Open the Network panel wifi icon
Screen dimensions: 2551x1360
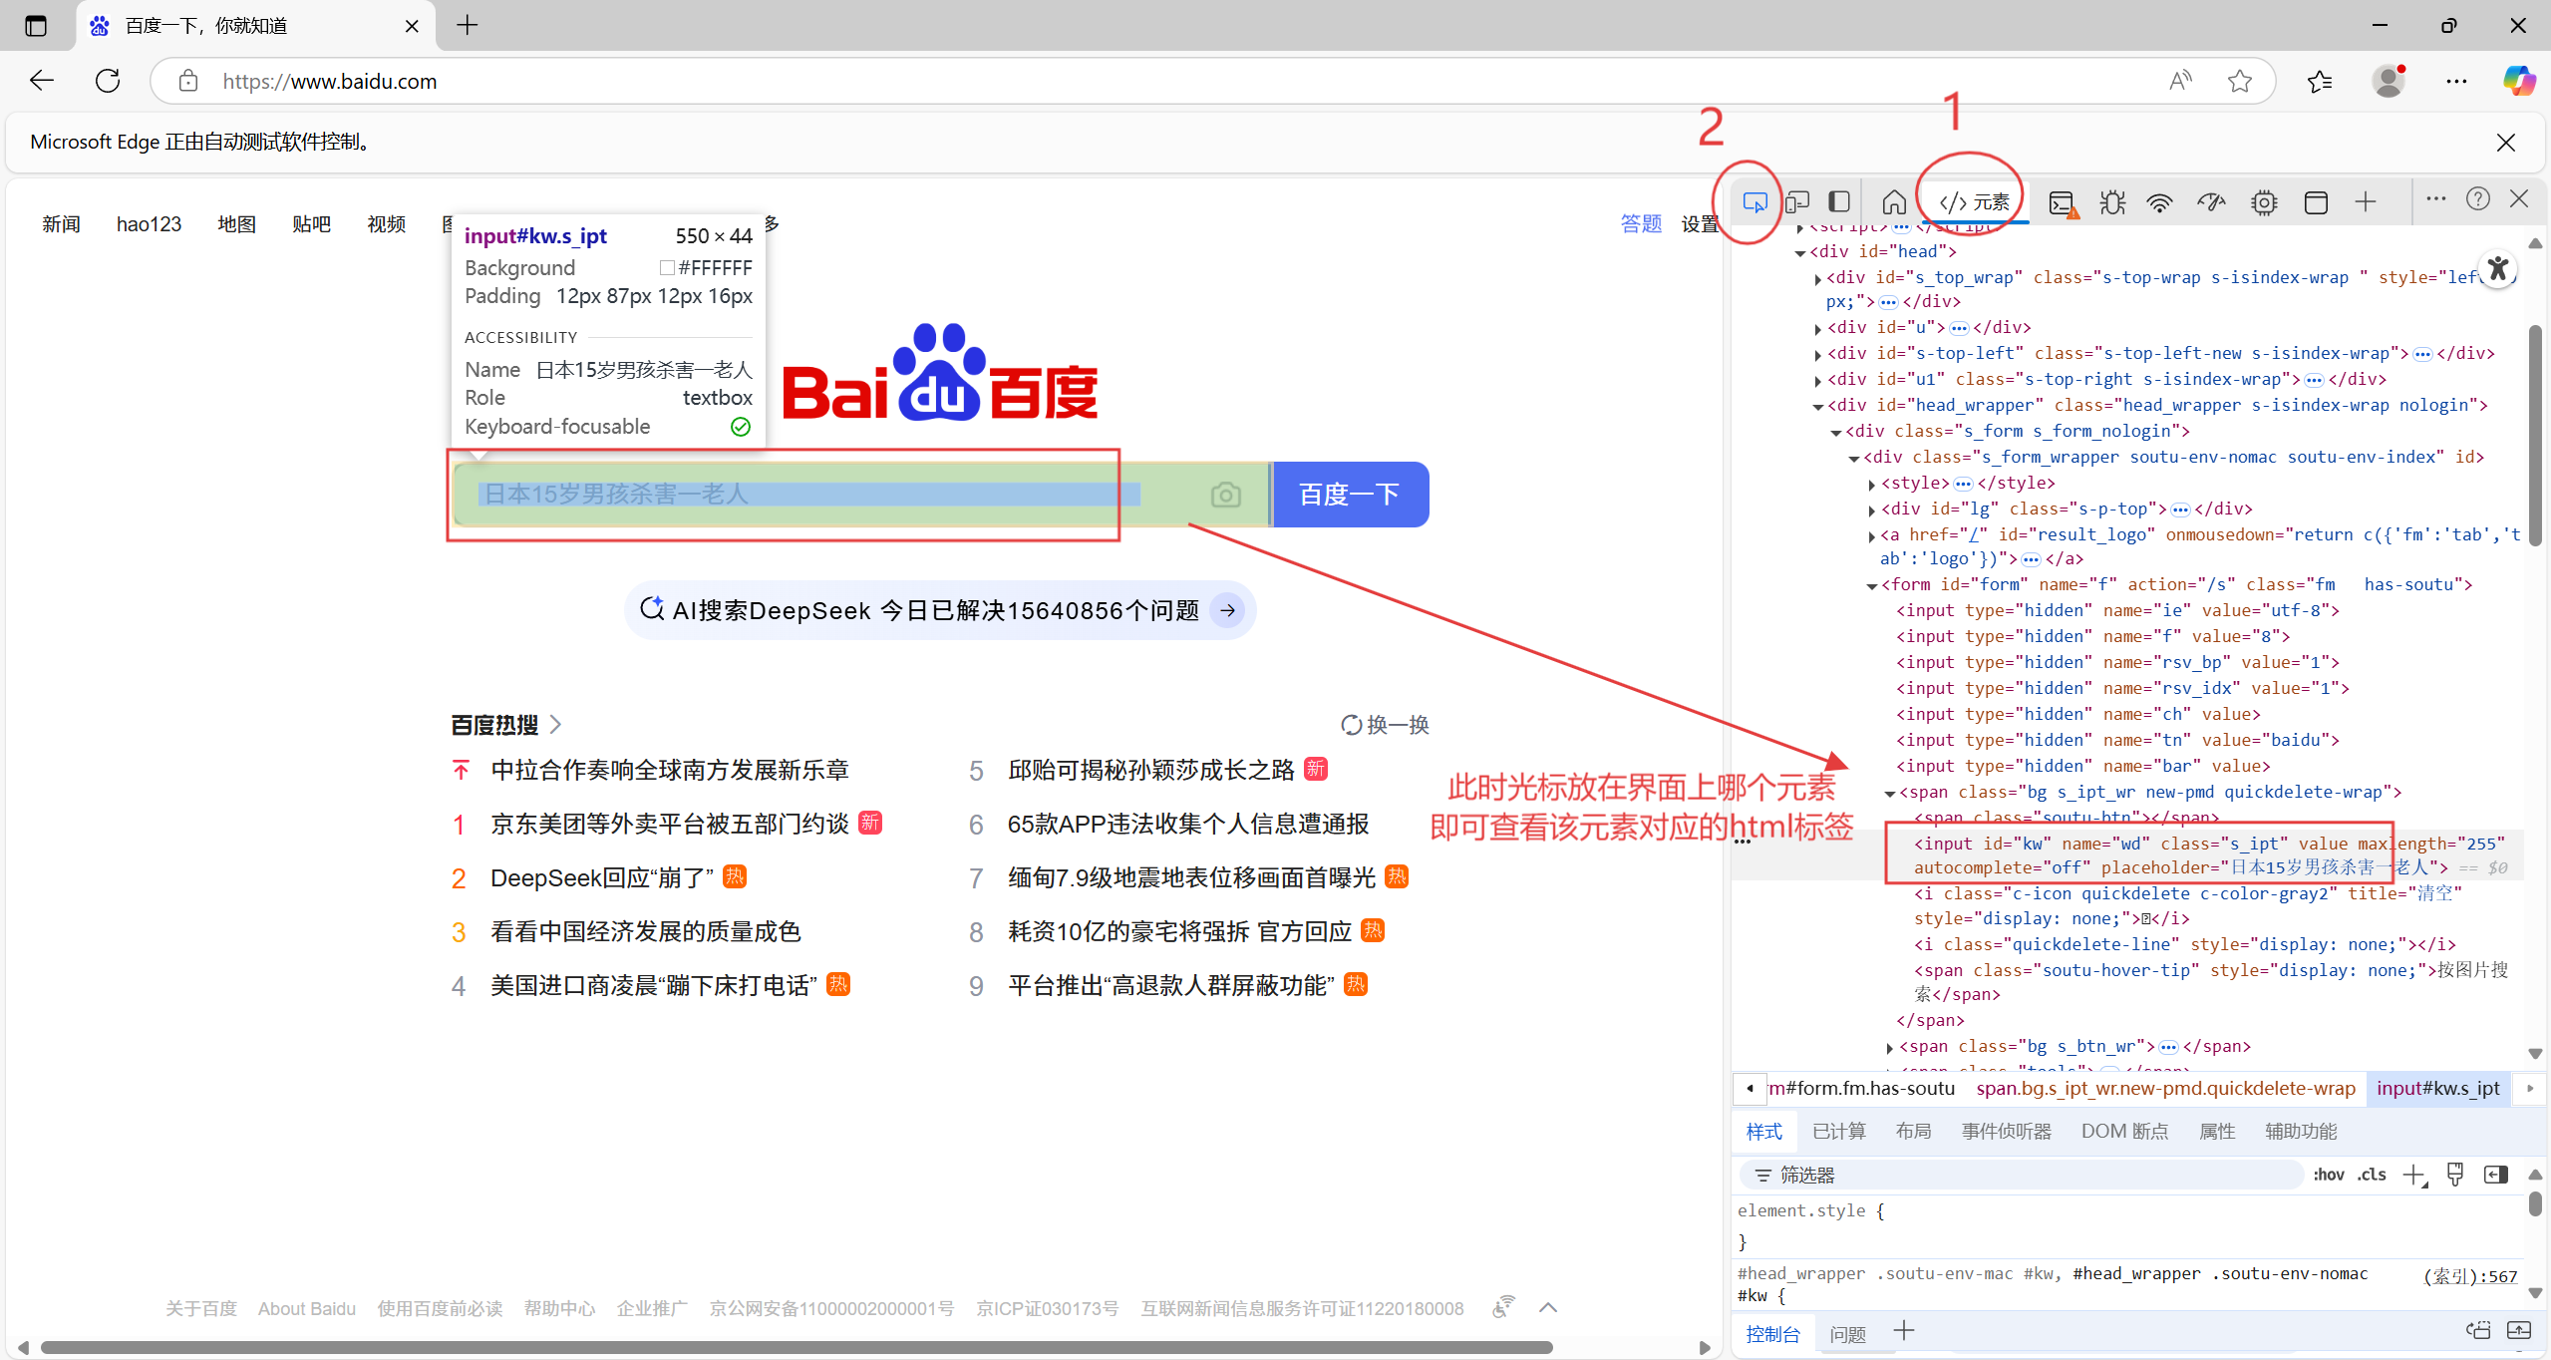click(2159, 203)
